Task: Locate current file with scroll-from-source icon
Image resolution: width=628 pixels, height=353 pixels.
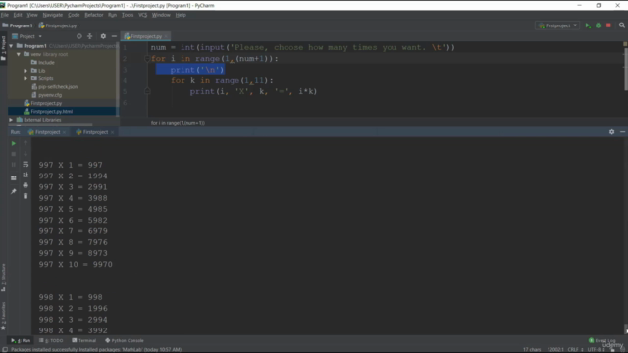Action: (79, 36)
